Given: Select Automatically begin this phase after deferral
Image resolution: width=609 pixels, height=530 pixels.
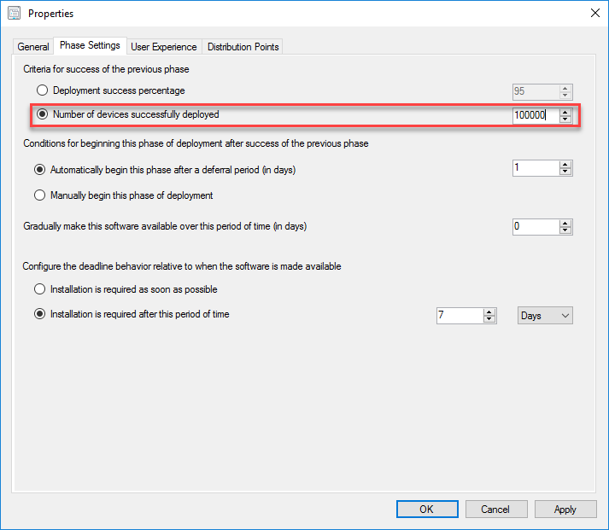Looking at the screenshot, I should 40,170.
